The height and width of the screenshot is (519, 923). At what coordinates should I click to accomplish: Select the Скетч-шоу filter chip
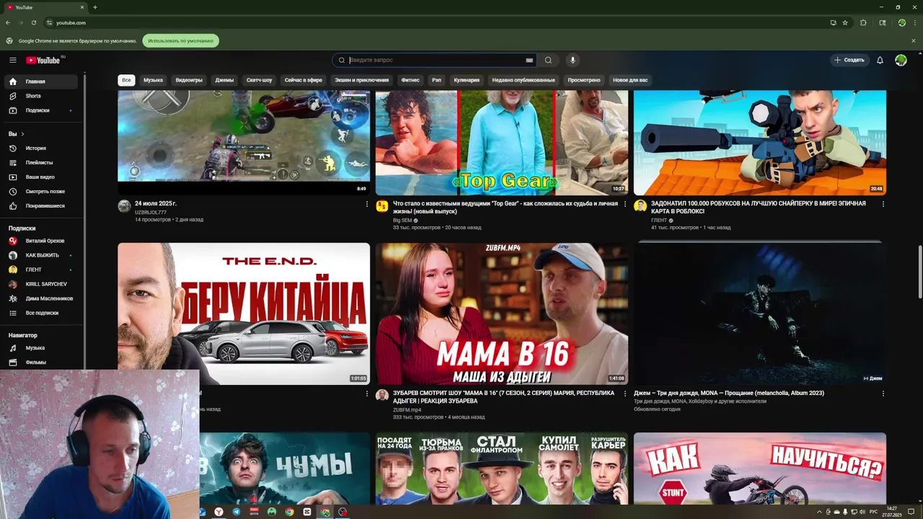[259, 80]
